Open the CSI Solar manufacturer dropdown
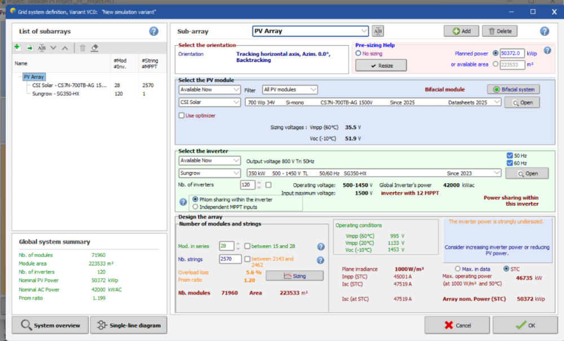Image resolution: width=564 pixels, height=341 pixels. [210, 103]
